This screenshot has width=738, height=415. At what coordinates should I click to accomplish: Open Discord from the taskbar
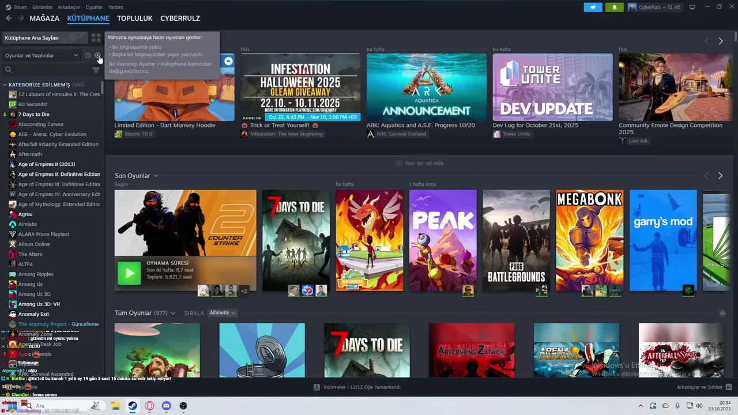[167, 406]
